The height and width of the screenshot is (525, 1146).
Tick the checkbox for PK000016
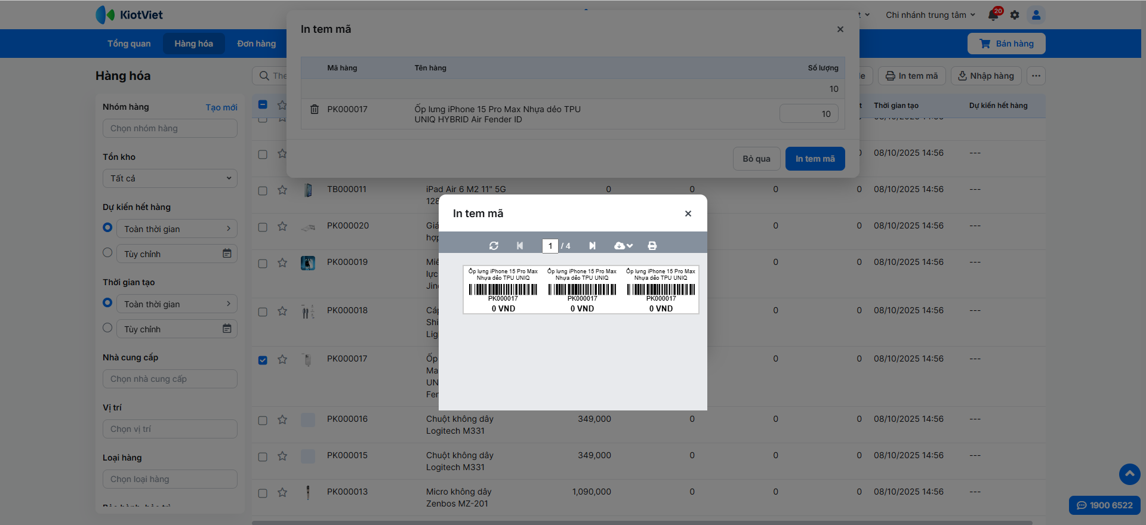[x=263, y=421]
